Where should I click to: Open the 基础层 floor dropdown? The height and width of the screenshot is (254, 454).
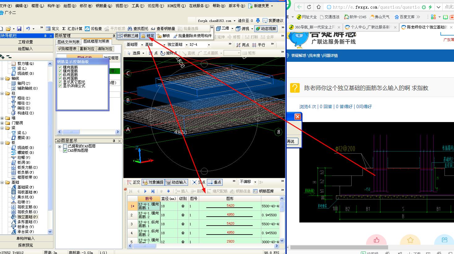tap(142, 45)
